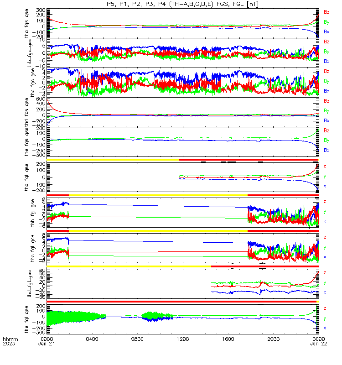Viewport: 342px width, 365px height.
Task: Click the 1600 time tick label
Action: (x=228, y=339)
